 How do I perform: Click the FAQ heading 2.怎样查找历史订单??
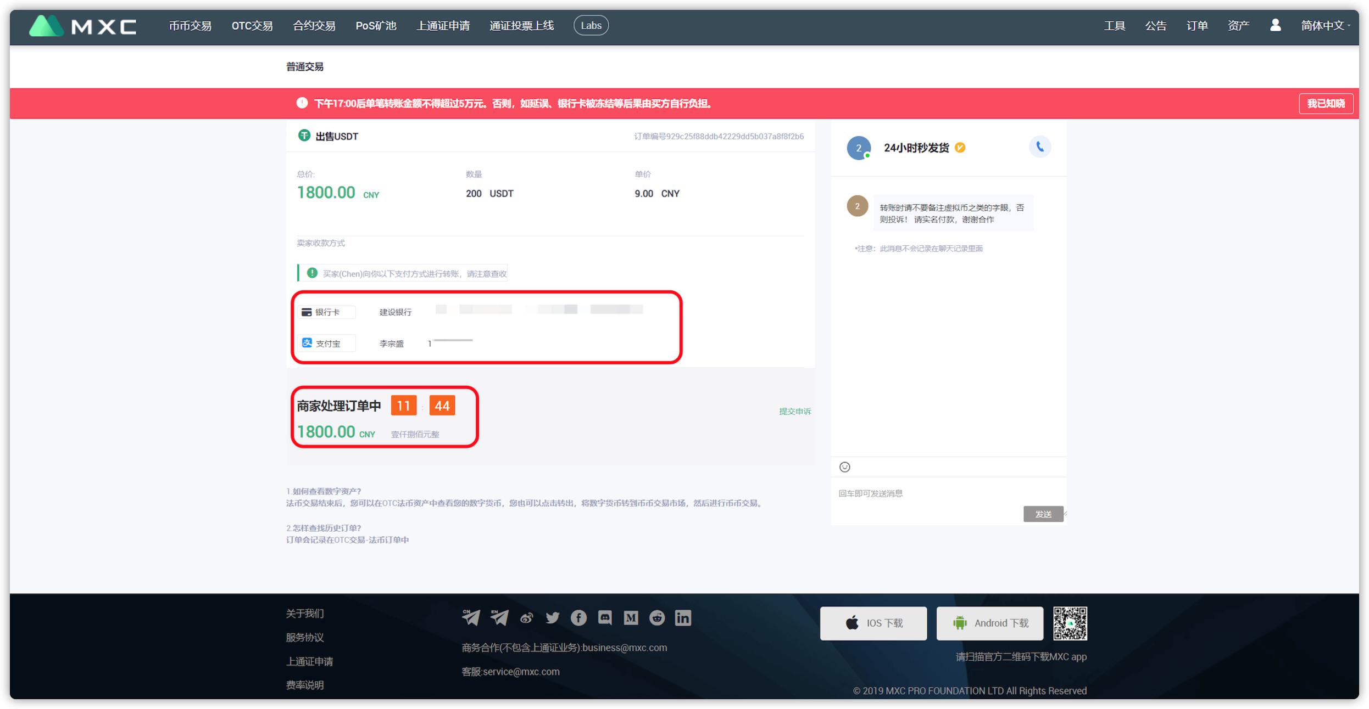coord(324,528)
